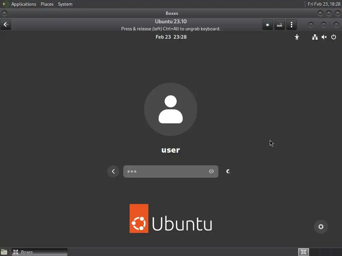Click the password input field
The image size is (342, 256).
[171, 171]
